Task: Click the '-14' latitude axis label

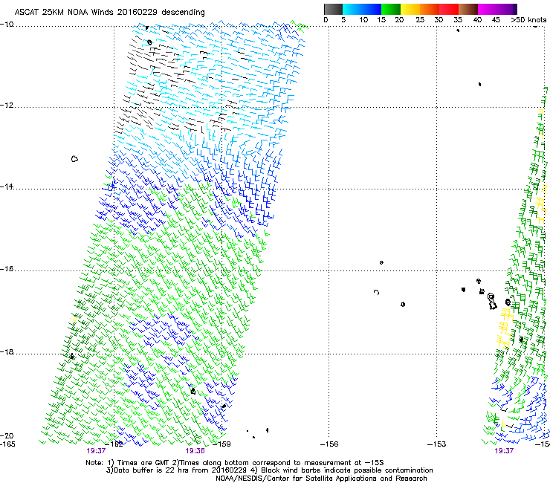Action: [x=7, y=187]
